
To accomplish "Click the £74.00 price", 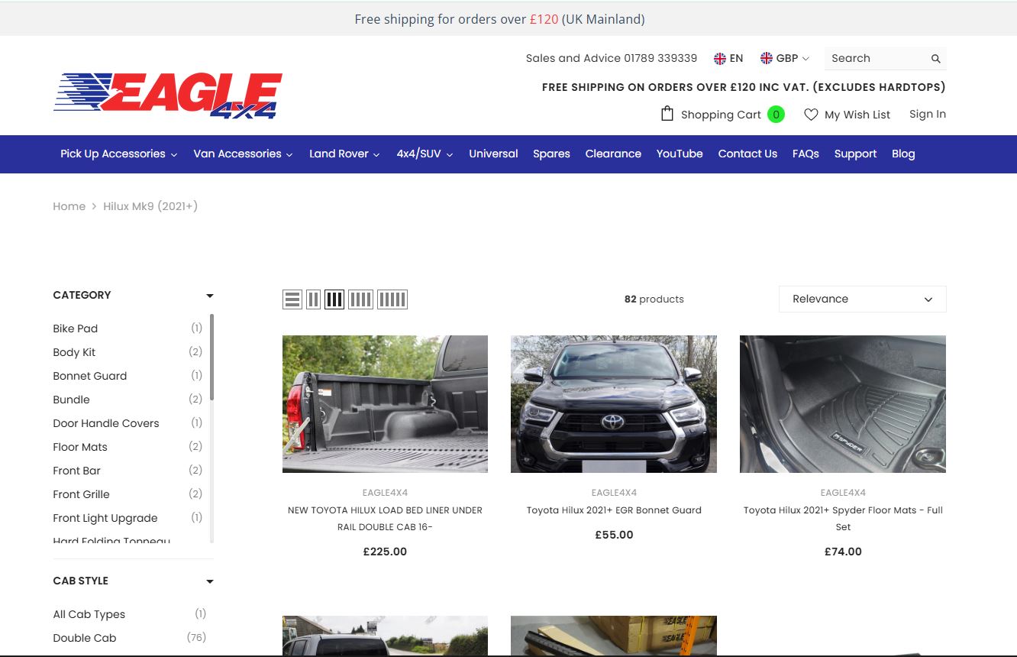I will click(843, 552).
